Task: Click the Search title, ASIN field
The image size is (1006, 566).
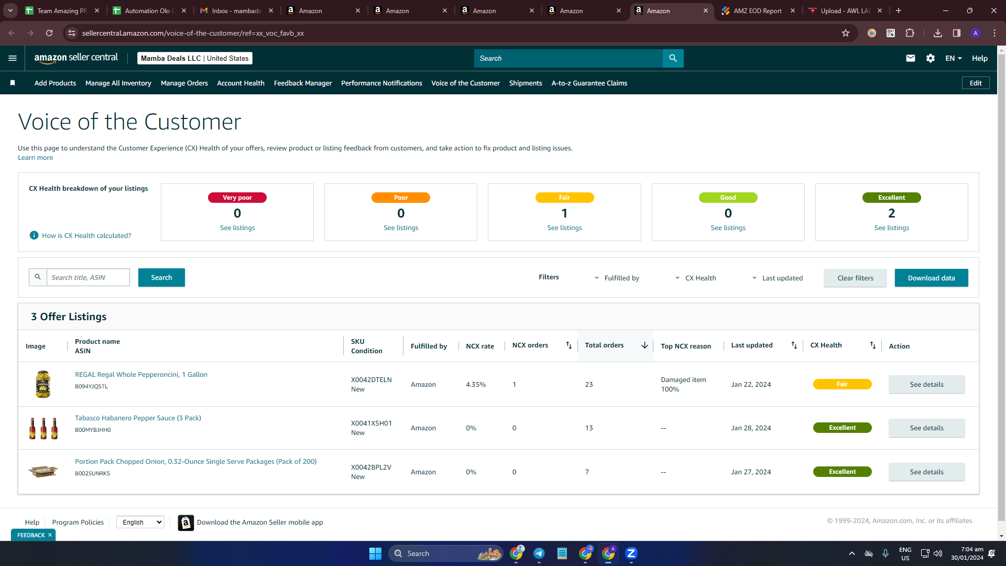Action: tap(88, 277)
